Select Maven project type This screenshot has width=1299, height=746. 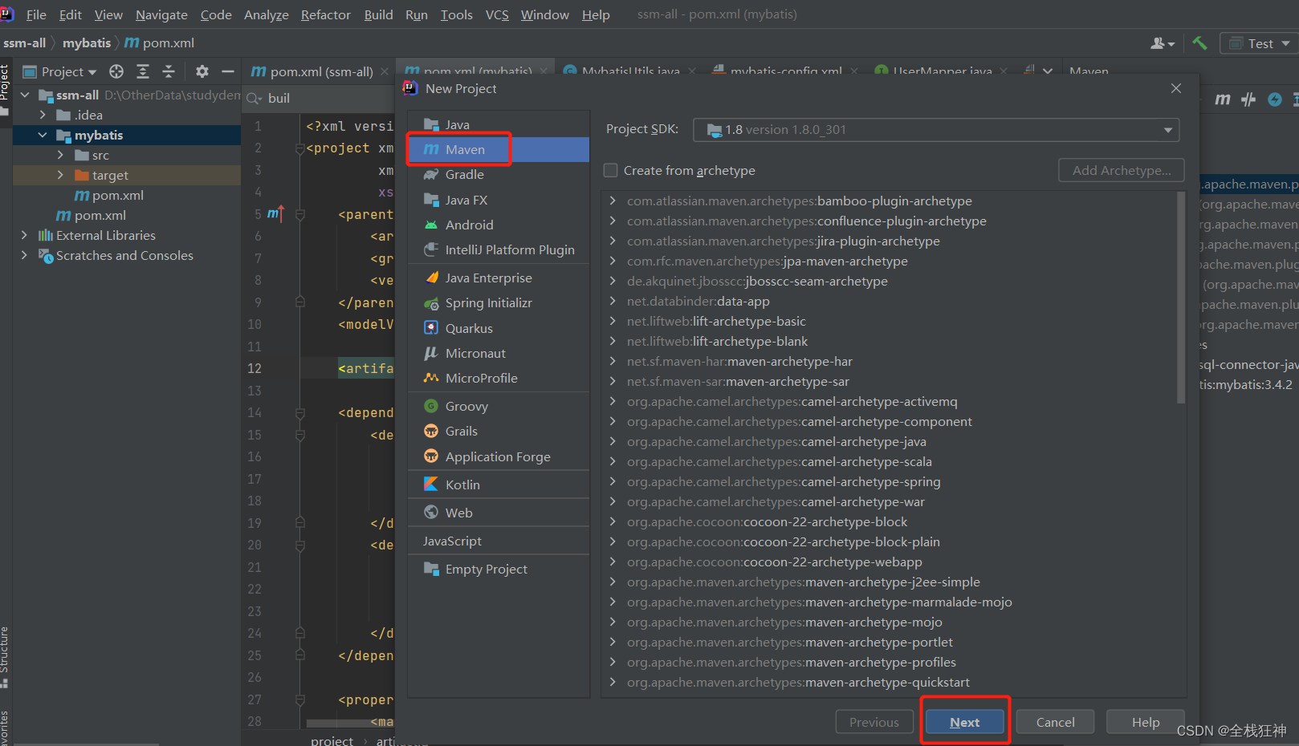click(x=499, y=149)
